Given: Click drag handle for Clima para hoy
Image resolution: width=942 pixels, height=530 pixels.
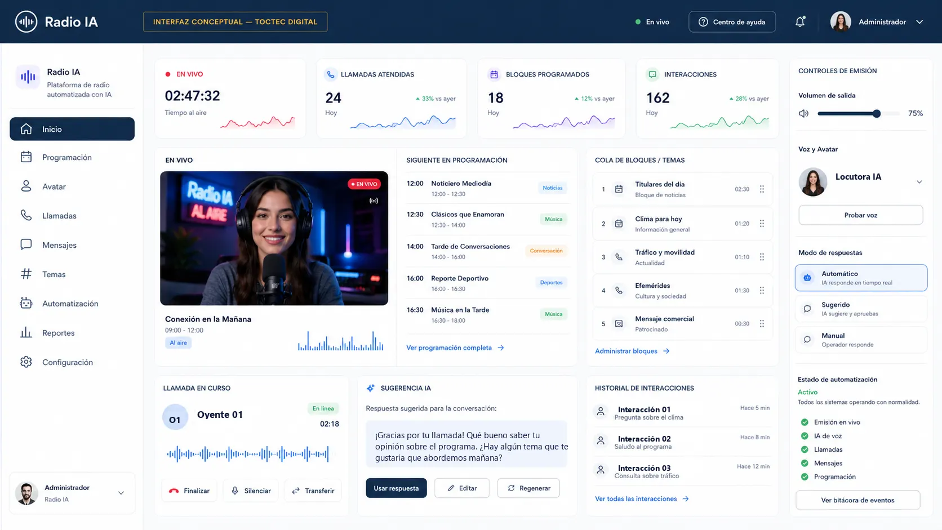Looking at the screenshot, I should [762, 224].
